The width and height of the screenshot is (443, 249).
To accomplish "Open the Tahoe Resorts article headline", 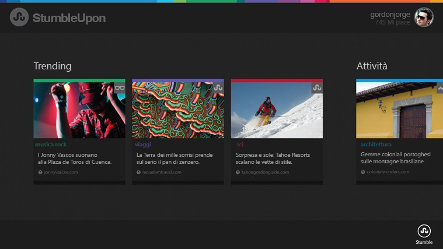I will pyautogui.click(x=273, y=159).
